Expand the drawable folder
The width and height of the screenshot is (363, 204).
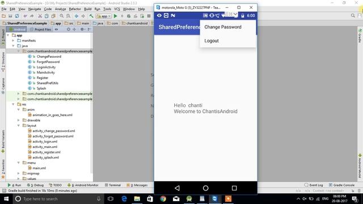pos(19,120)
